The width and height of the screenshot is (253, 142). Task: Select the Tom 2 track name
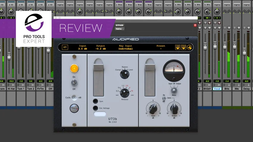[x=31, y=89]
